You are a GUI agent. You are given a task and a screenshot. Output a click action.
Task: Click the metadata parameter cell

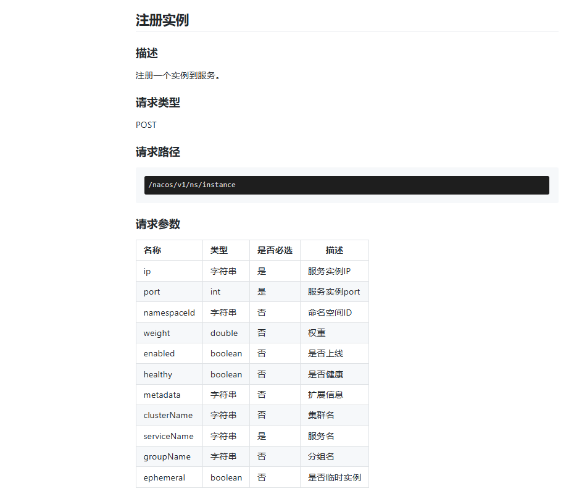pyautogui.click(x=169, y=395)
